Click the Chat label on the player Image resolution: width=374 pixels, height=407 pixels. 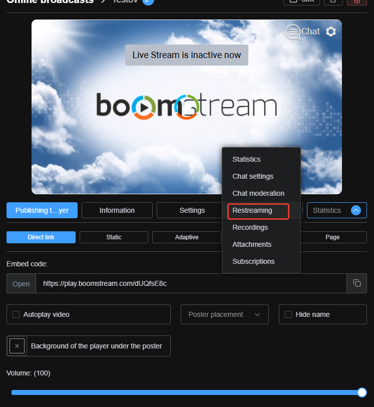(310, 32)
